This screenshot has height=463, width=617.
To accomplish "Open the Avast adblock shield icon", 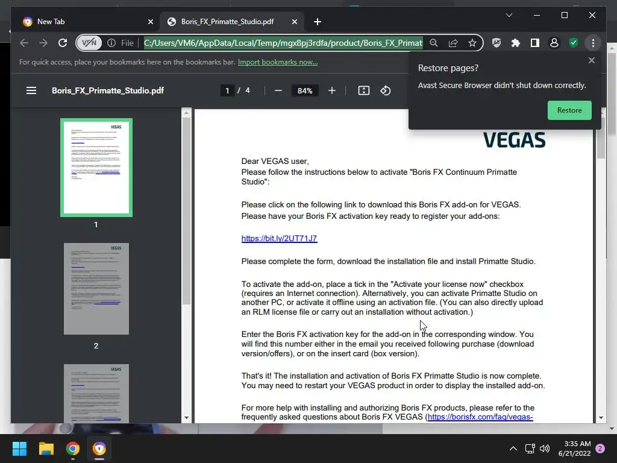I will (496, 43).
